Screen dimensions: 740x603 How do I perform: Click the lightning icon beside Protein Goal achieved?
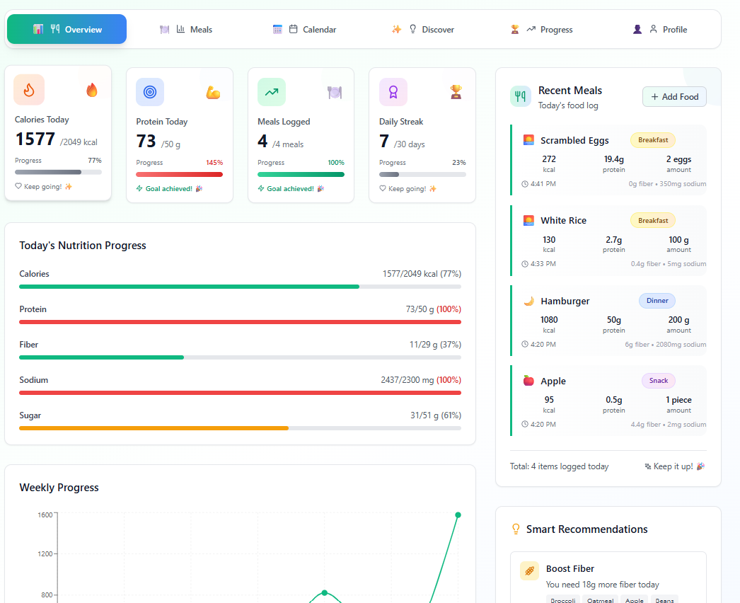(139, 188)
